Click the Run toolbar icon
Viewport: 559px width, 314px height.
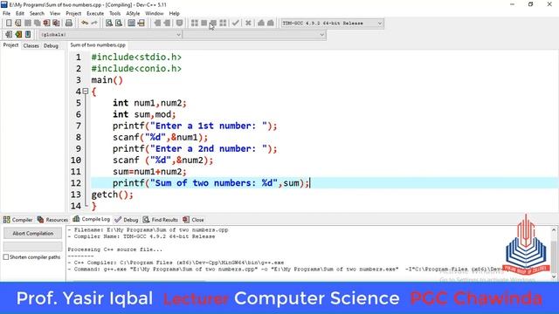(204, 23)
